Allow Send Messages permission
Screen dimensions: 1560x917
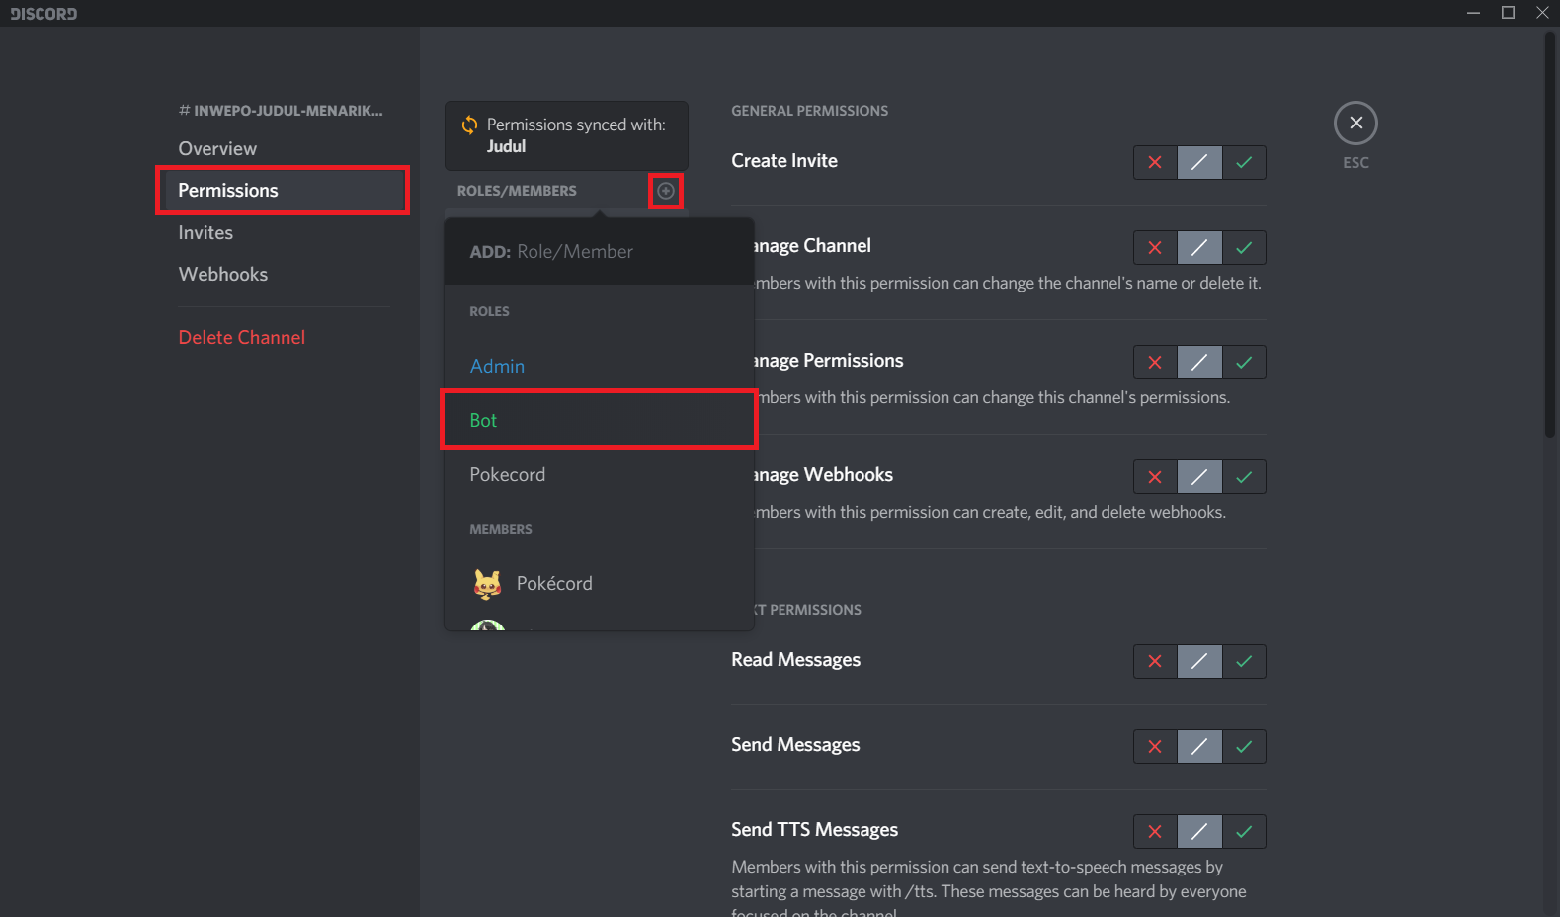coord(1244,747)
